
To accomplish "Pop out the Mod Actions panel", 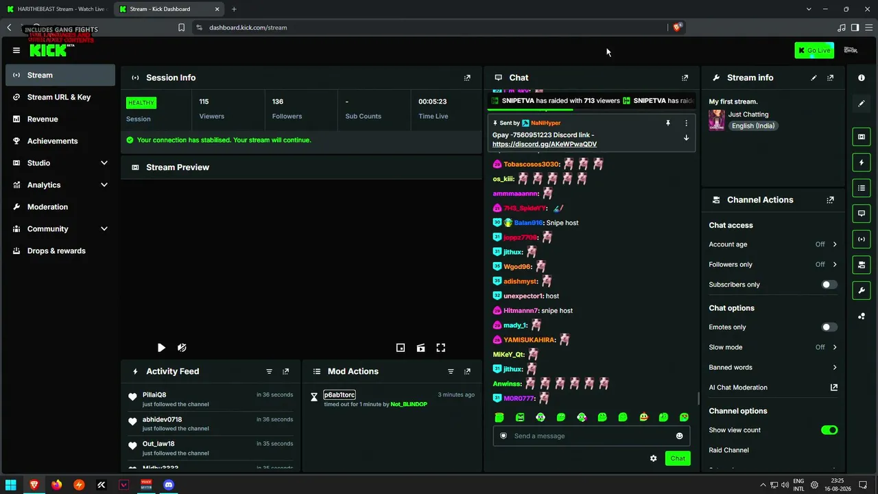I will point(467,371).
